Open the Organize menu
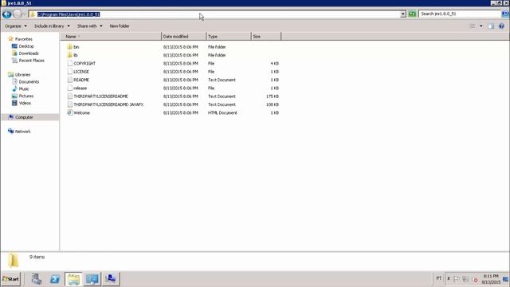510x287 pixels. pyautogui.click(x=15, y=26)
